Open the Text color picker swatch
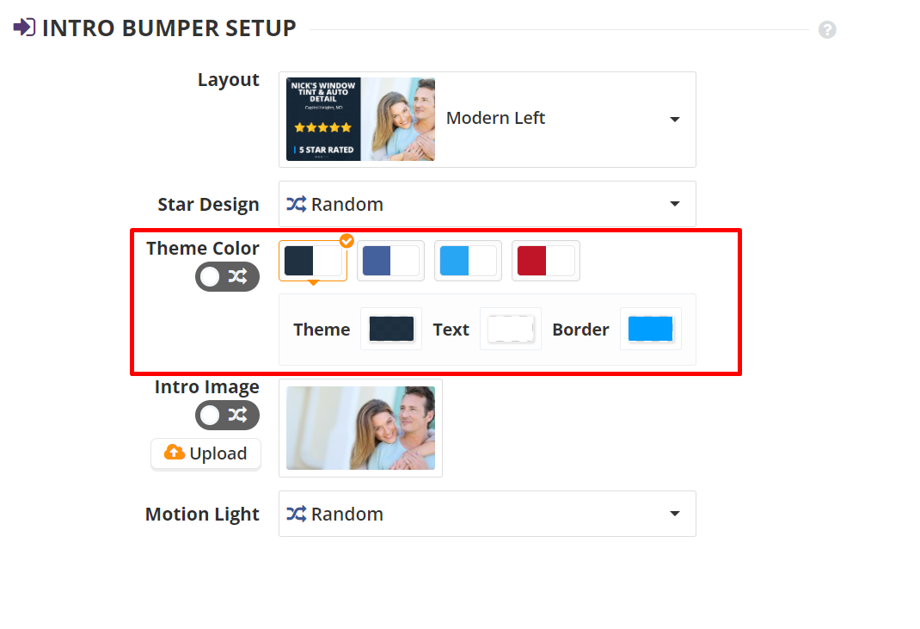The width and height of the screenshot is (920, 629). [x=511, y=329]
